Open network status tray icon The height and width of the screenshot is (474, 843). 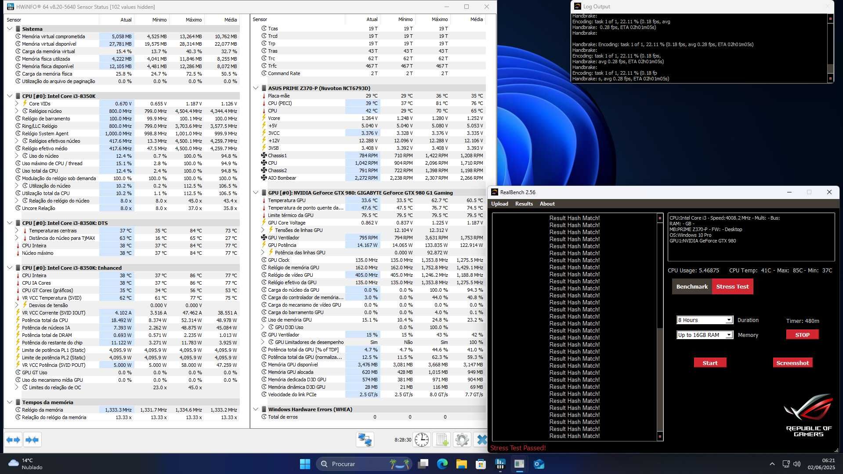pyautogui.click(x=786, y=464)
